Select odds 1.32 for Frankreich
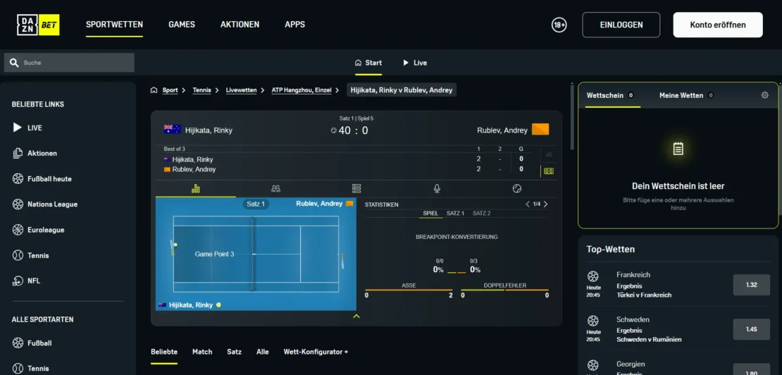782x375 pixels. [751, 285]
